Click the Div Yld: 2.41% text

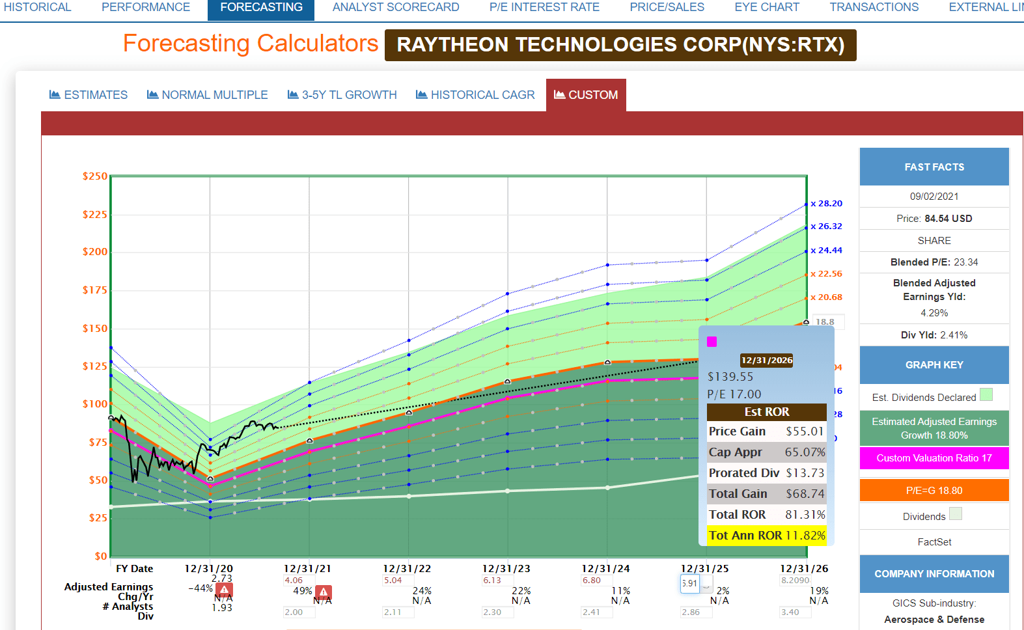click(934, 335)
